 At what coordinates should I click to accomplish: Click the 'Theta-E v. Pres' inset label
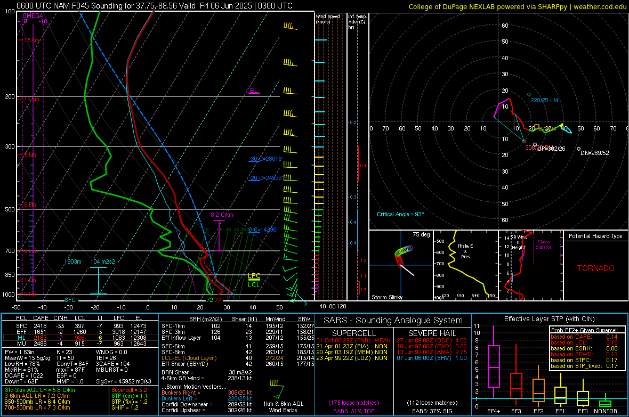tap(465, 251)
